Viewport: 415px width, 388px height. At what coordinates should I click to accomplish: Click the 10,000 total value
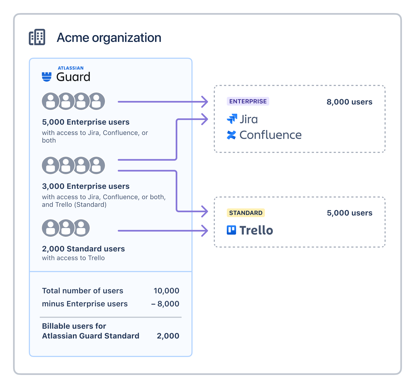(166, 291)
